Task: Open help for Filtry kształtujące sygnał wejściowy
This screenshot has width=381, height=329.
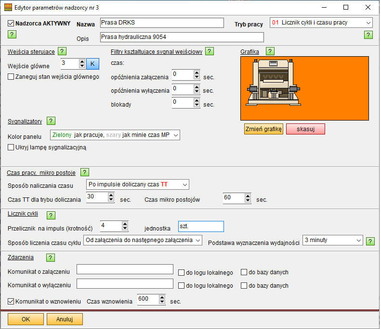Action: tap(210, 51)
